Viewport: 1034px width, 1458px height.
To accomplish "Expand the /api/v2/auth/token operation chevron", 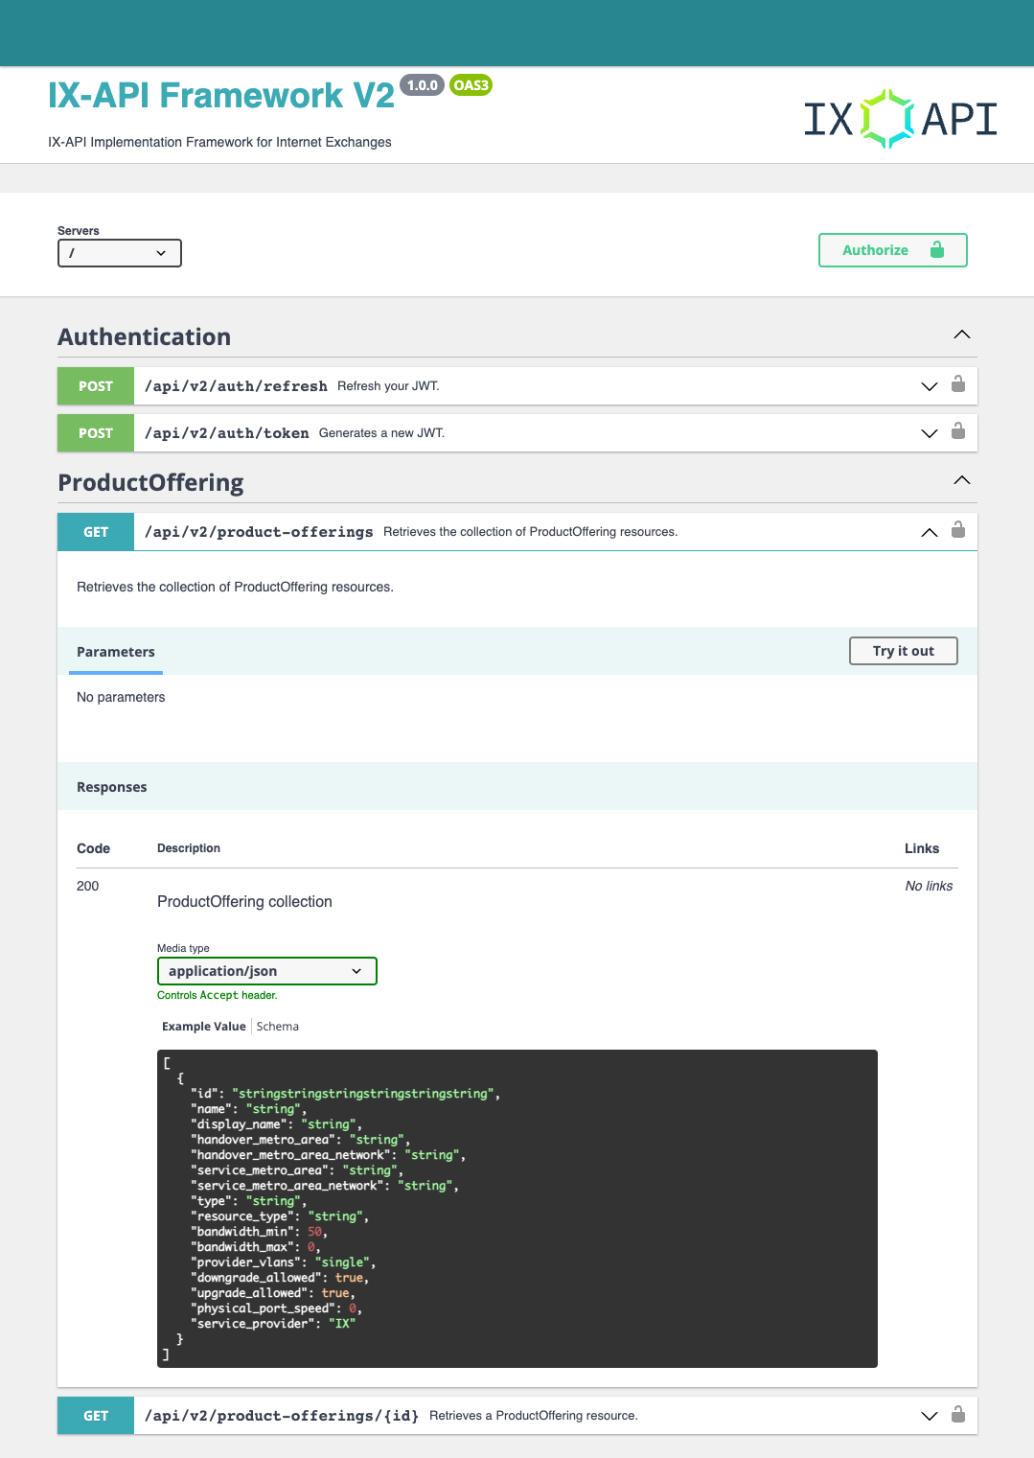I will point(929,433).
